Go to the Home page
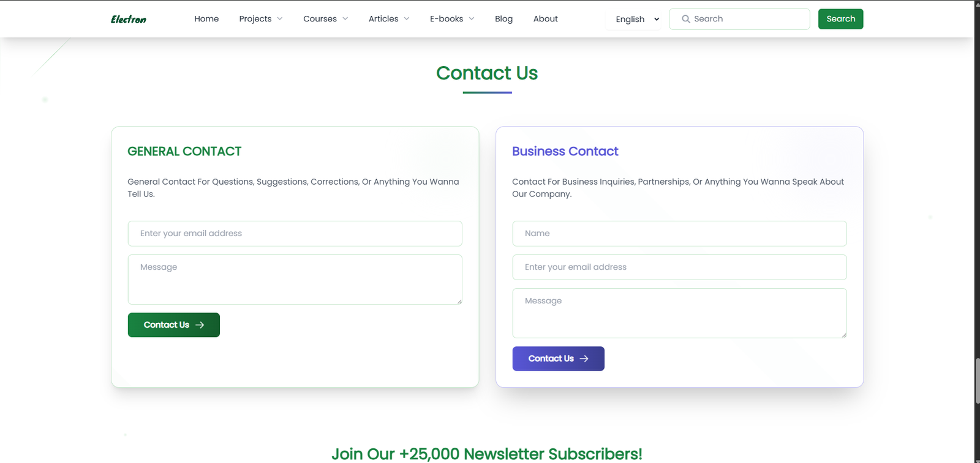 pyautogui.click(x=206, y=19)
